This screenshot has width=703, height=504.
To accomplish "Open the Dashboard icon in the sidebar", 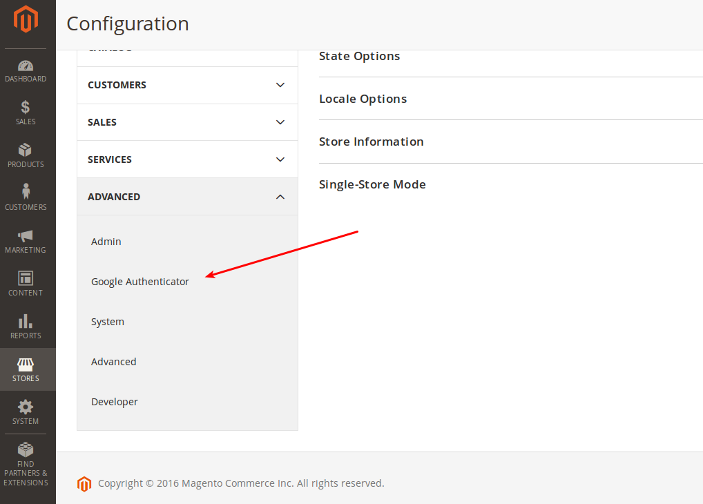I will tap(26, 71).
